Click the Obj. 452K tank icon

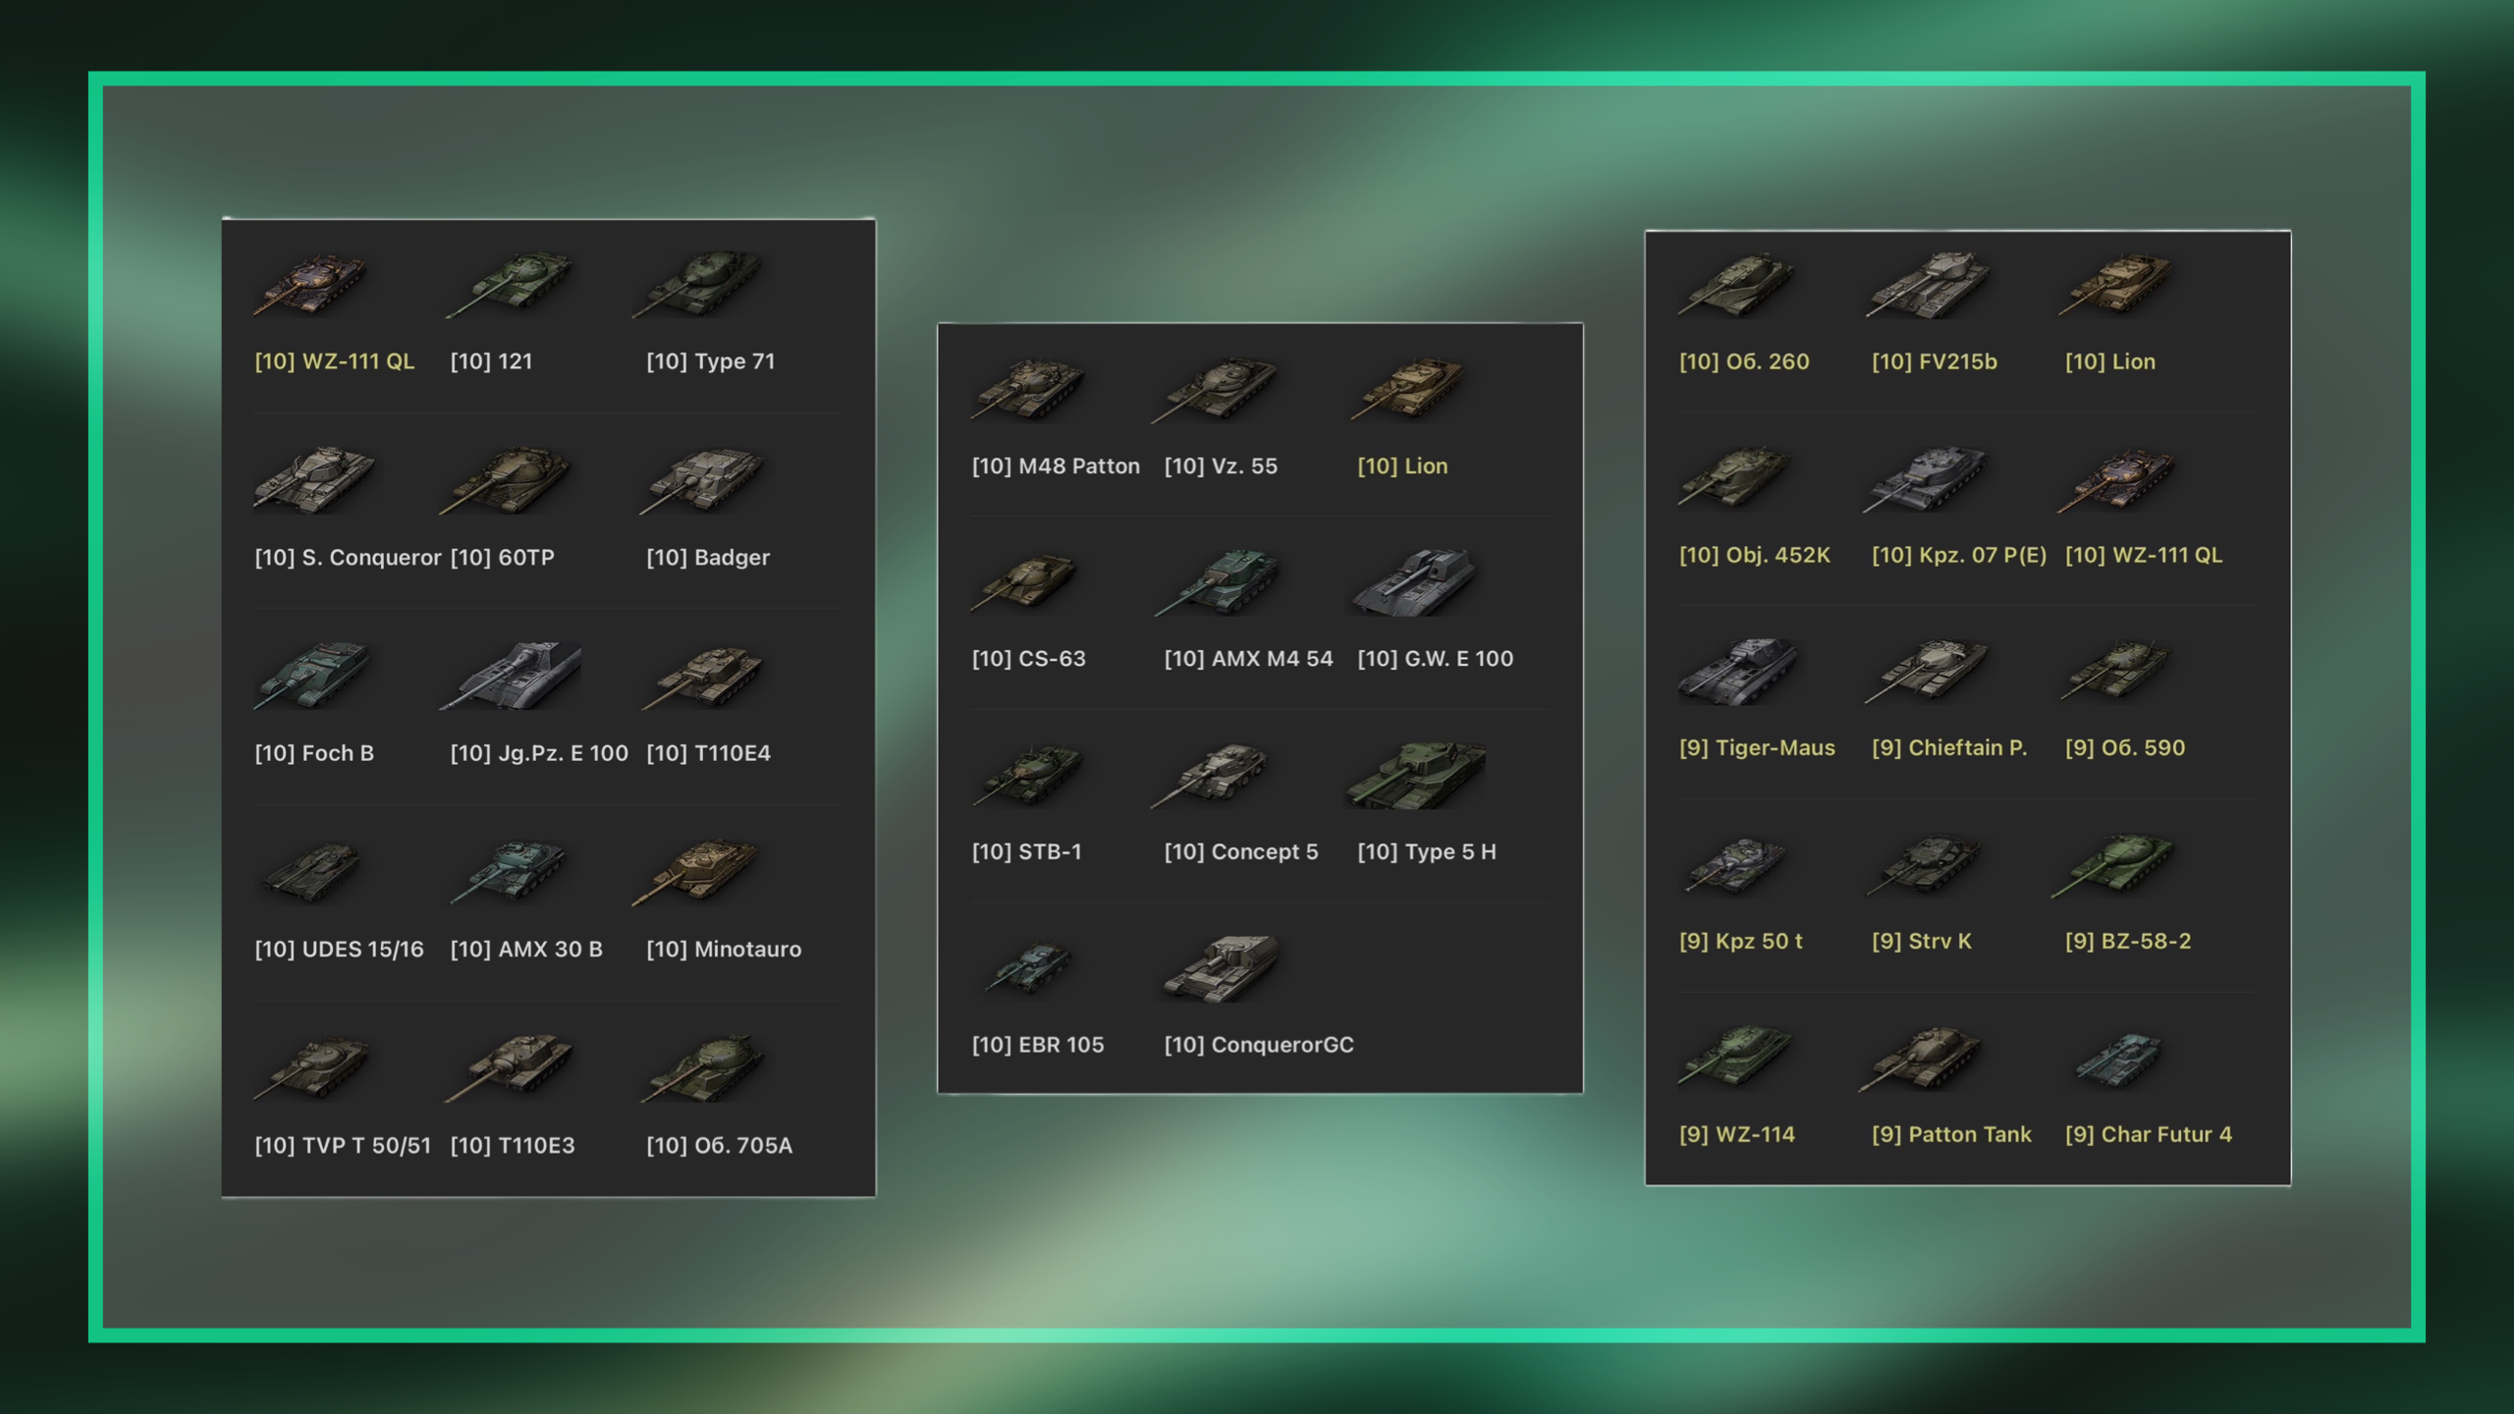(1734, 478)
